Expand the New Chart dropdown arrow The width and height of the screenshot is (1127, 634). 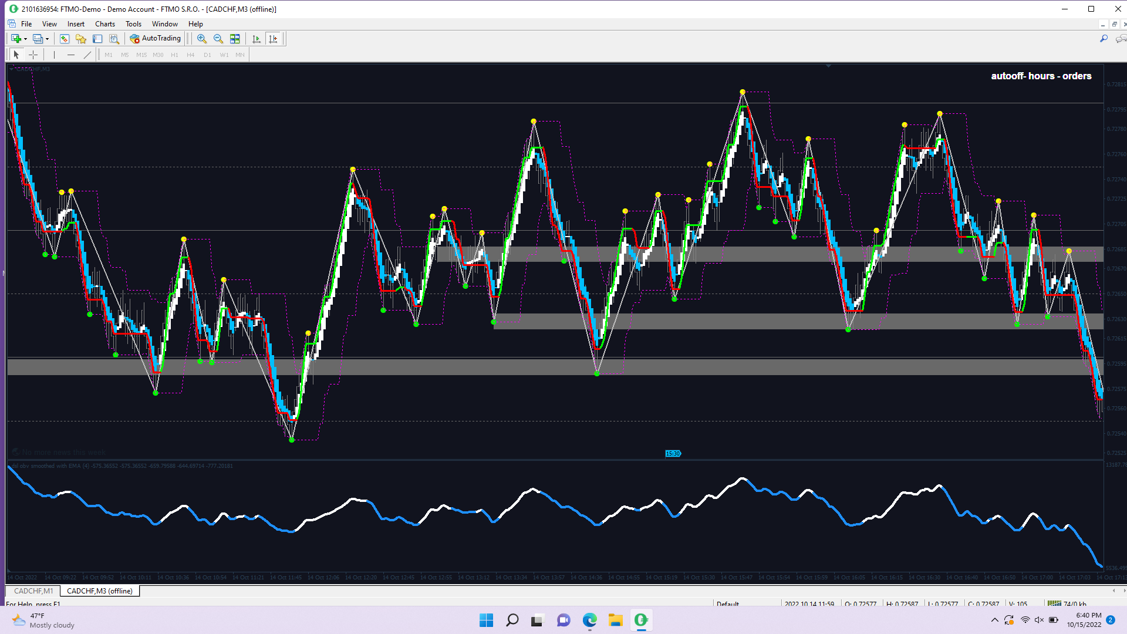(25, 39)
